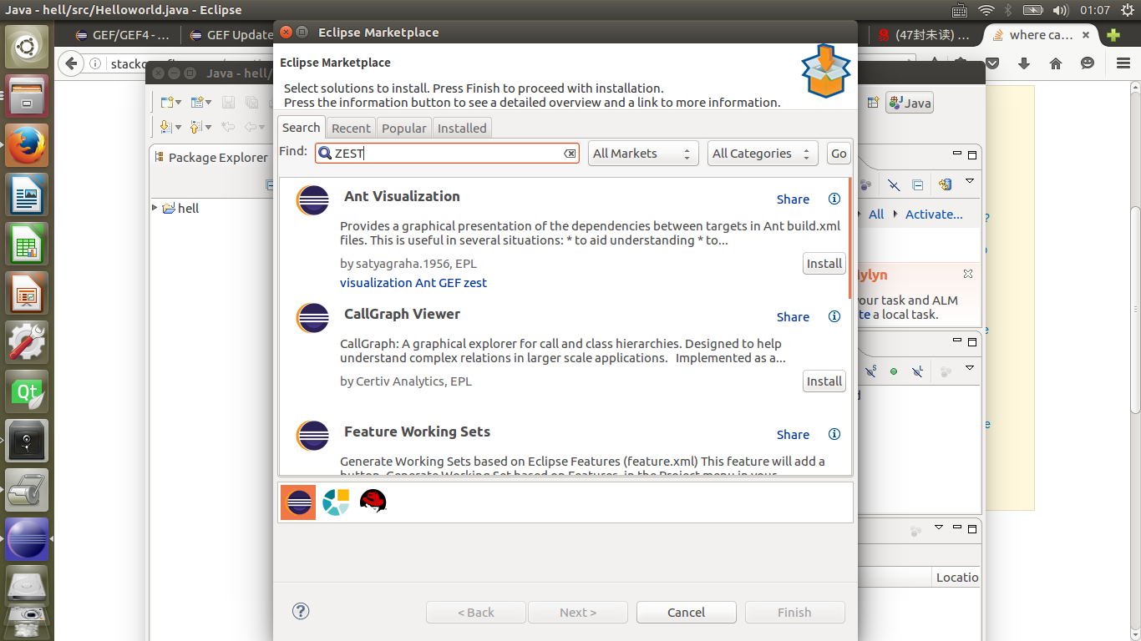Go to Firefox home page icon
The height and width of the screenshot is (641, 1141).
1055,63
